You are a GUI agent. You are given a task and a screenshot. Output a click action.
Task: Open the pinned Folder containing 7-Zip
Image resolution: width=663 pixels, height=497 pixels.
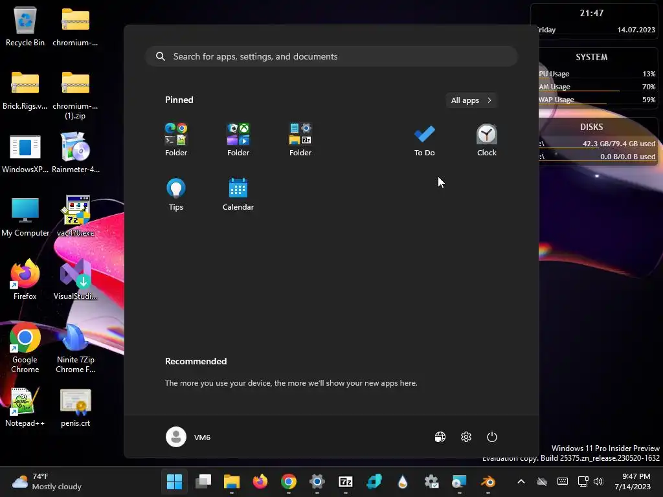pos(300,140)
